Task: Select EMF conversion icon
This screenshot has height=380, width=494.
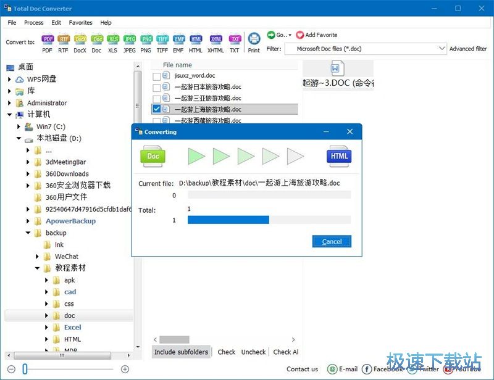Action: coord(178,43)
